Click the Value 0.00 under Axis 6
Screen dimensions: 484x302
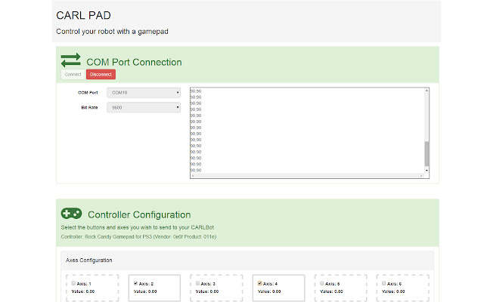coord(393,291)
